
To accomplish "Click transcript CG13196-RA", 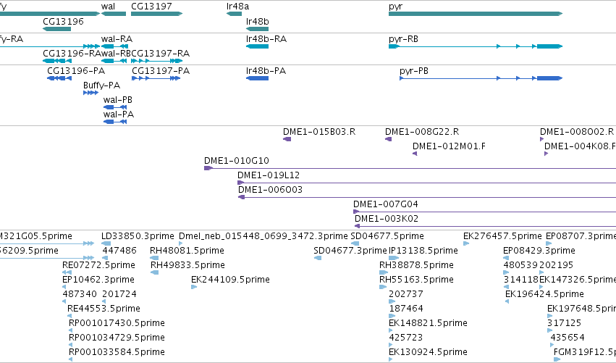I will pos(57,61).
